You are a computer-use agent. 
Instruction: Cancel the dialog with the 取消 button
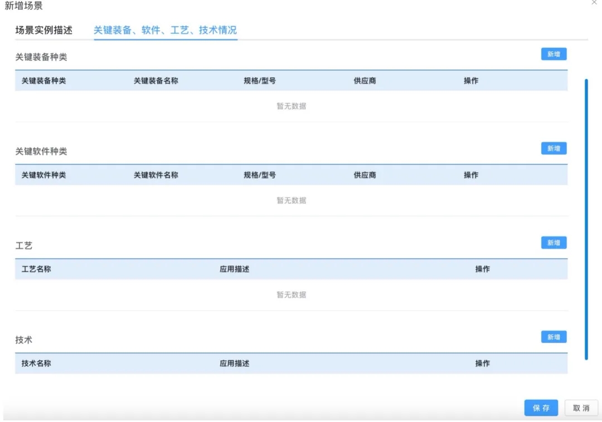pos(581,408)
